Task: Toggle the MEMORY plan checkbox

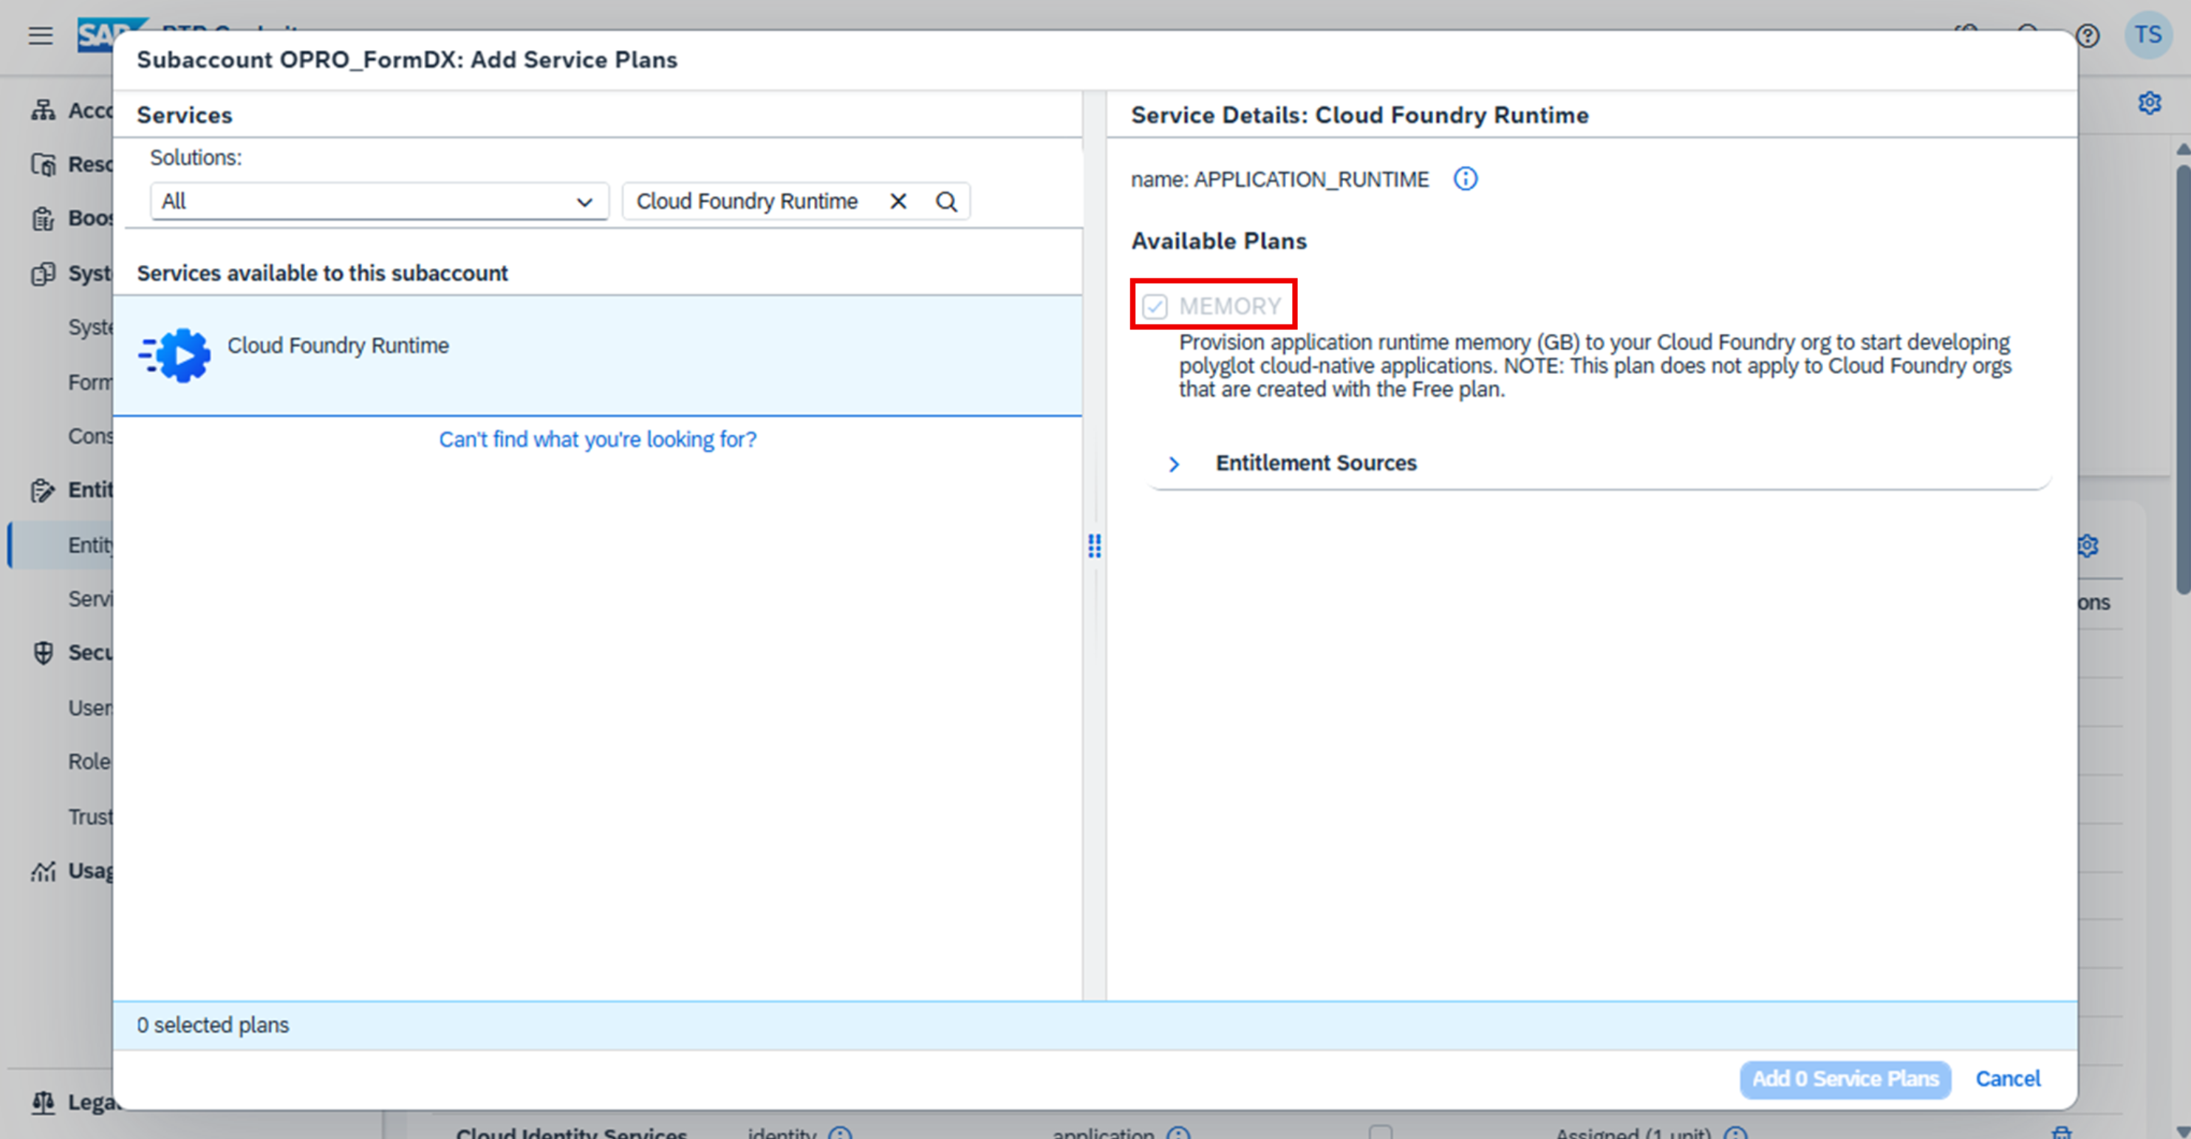Action: click(1154, 307)
